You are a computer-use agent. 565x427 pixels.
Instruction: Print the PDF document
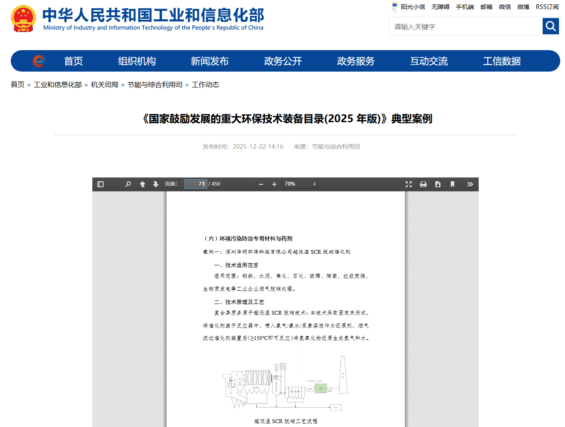[423, 184]
